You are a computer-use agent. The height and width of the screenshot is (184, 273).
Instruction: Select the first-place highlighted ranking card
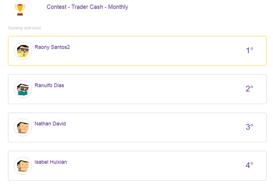tap(137, 51)
